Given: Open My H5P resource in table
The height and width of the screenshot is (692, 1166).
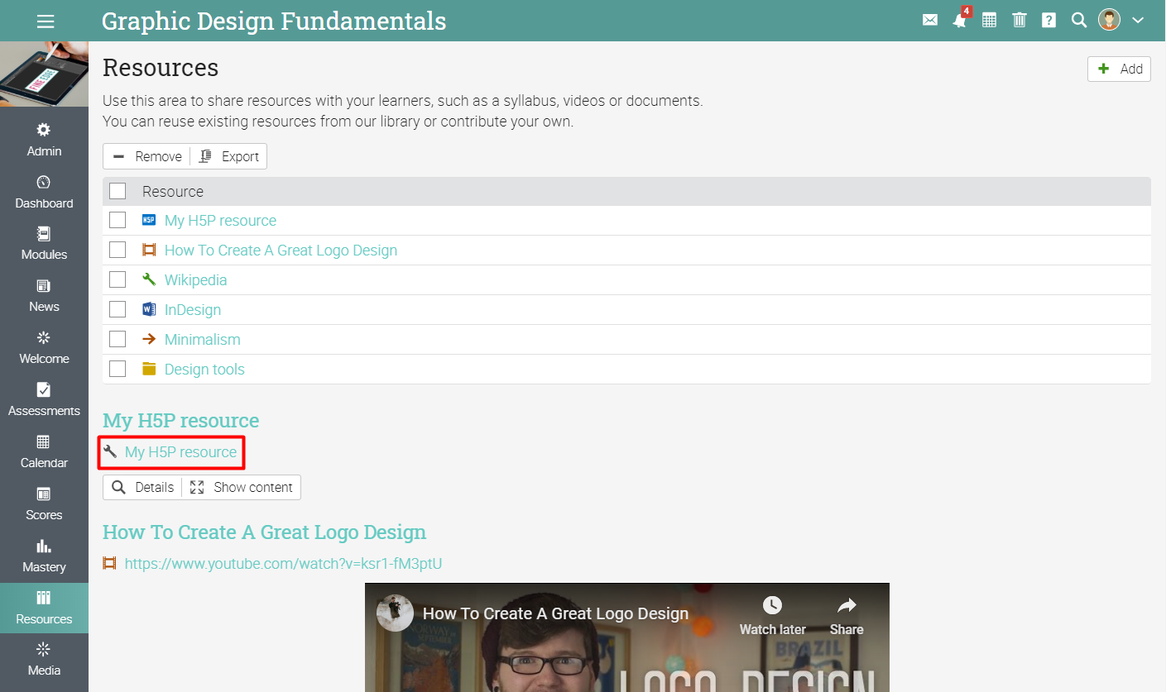Looking at the screenshot, I should tap(220, 221).
